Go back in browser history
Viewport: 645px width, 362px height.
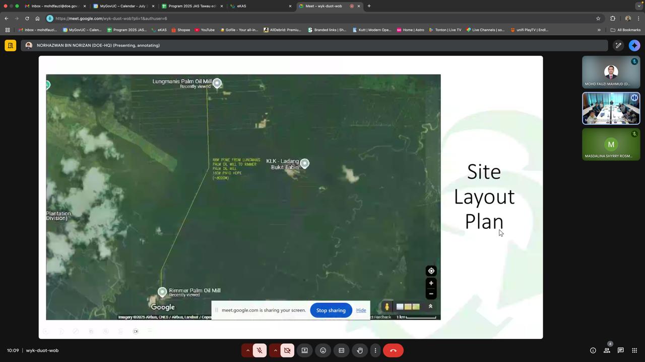(7, 19)
